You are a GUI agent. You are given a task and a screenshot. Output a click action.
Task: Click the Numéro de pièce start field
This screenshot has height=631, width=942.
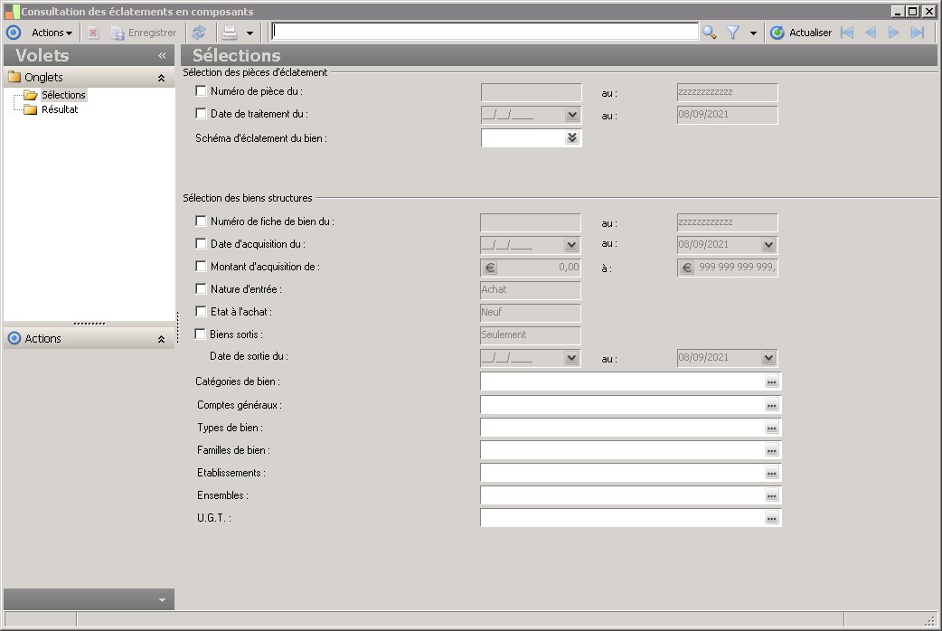[531, 92]
